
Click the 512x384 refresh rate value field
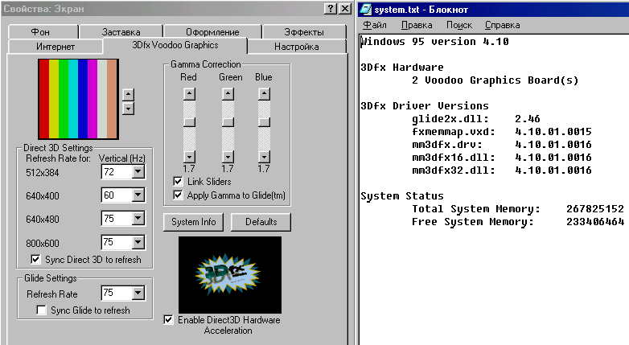117,172
